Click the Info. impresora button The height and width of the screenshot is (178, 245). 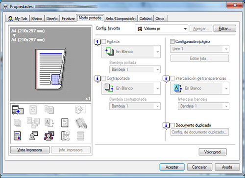coord(71,150)
